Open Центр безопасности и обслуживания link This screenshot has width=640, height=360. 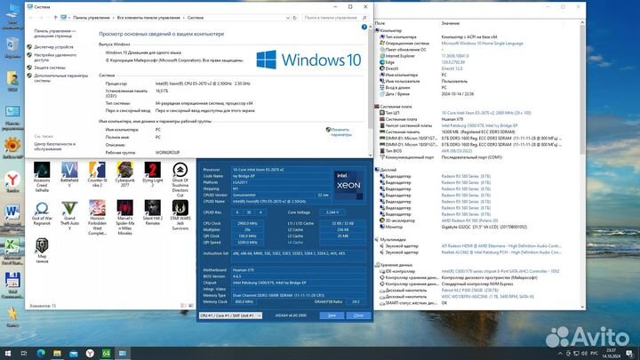click(55, 147)
